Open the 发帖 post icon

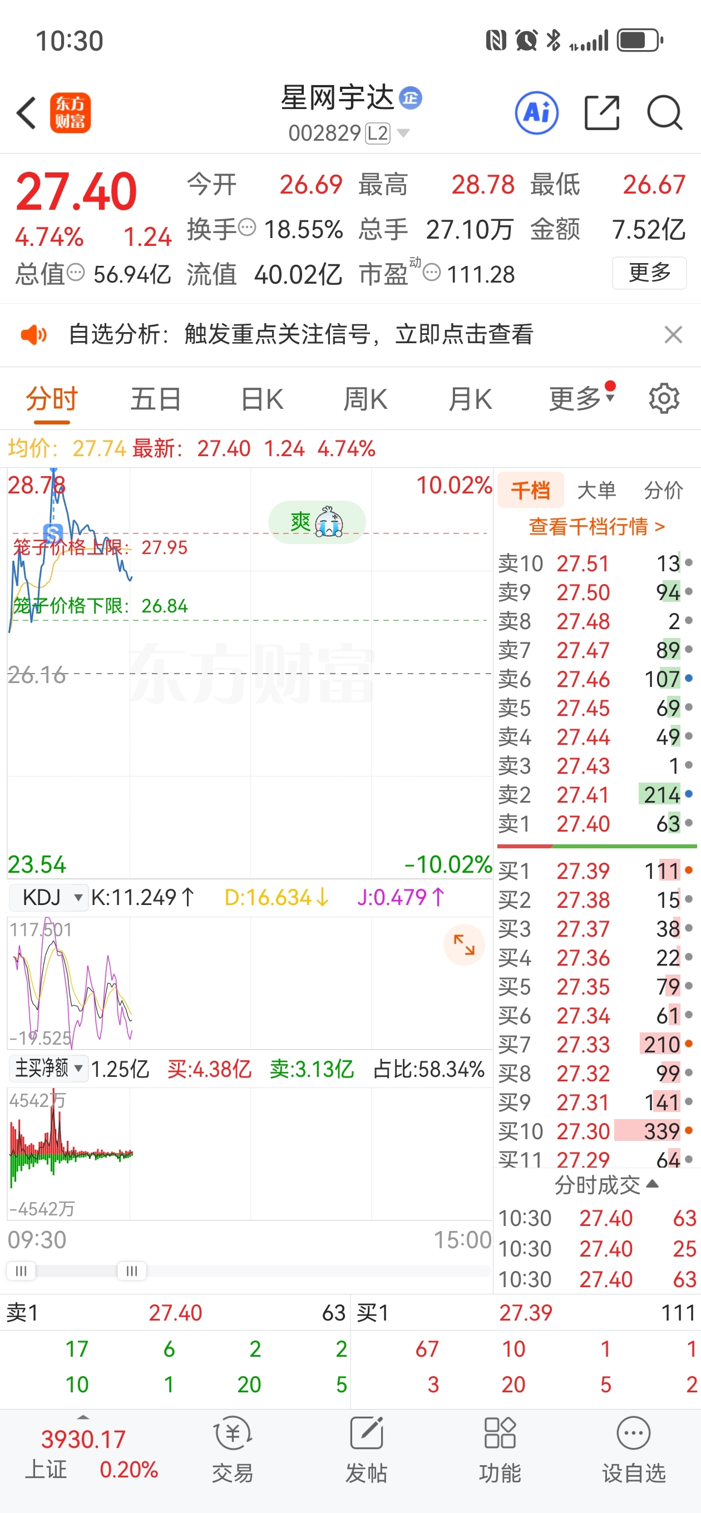pyautogui.click(x=366, y=1449)
